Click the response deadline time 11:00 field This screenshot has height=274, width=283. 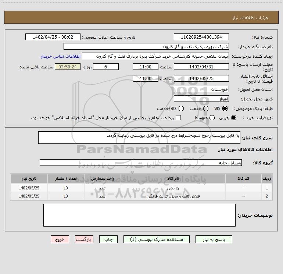tap(146, 67)
